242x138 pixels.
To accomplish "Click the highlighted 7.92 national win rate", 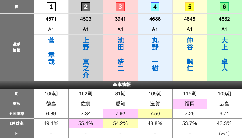I will click(120, 113).
